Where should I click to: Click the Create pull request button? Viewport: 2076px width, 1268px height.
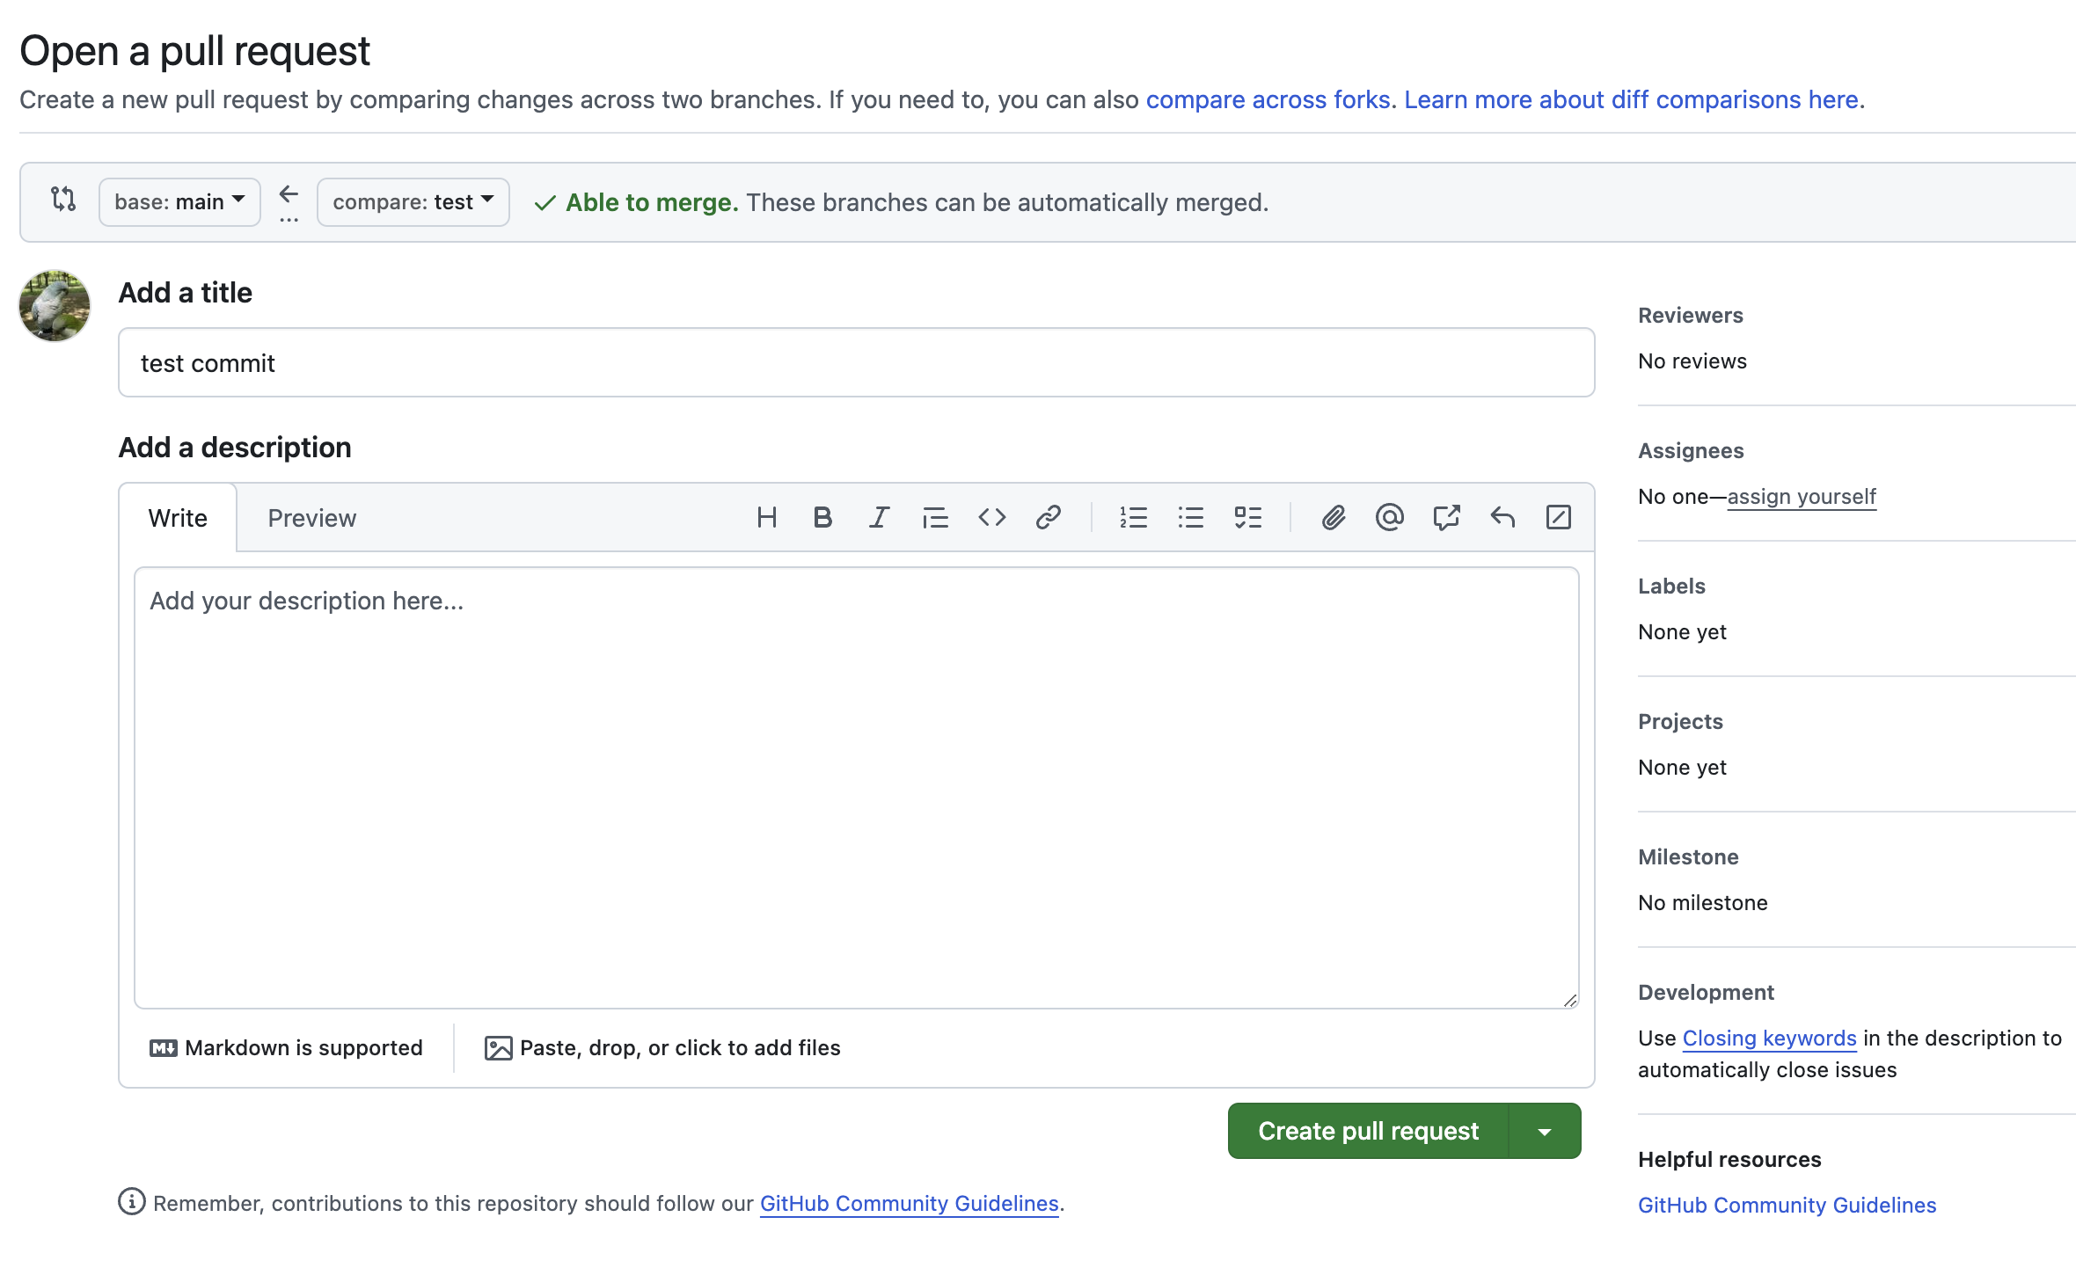click(x=1369, y=1131)
